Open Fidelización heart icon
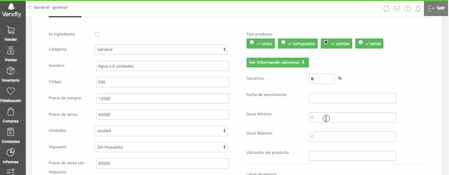Screen dimensions: 449x175 pyautogui.click(x=11, y=95)
